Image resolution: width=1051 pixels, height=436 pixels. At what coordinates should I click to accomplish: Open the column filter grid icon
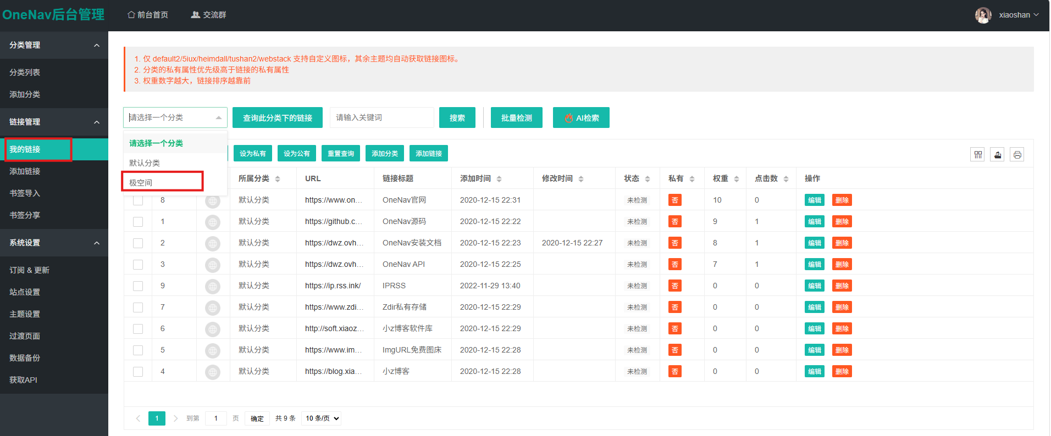[977, 155]
